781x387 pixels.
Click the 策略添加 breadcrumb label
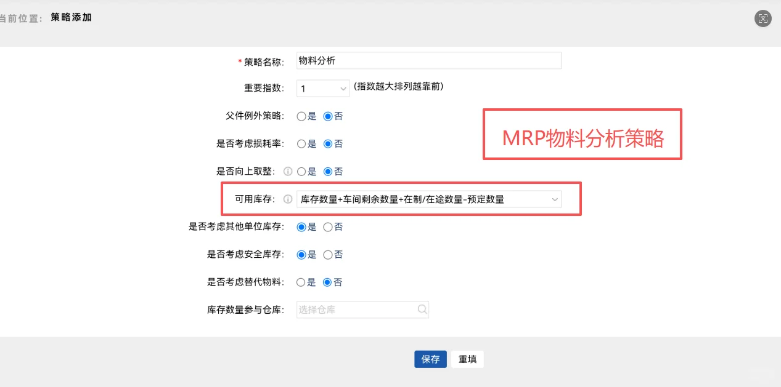coord(71,18)
